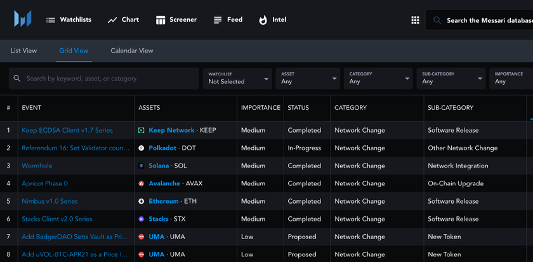Open Stacks Client v2.0 Series event
Viewport: 533px width, 262px height.
click(x=57, y=219)
